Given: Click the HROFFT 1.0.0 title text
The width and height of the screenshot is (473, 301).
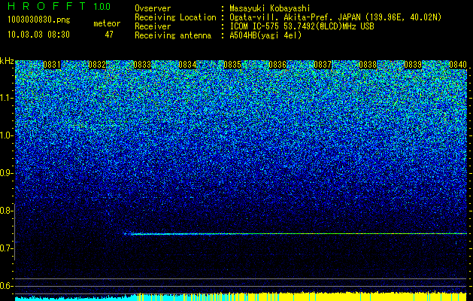Looking at the screenshot, I should point(59,6).
